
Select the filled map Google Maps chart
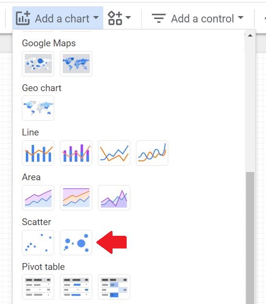click(76, 64)
